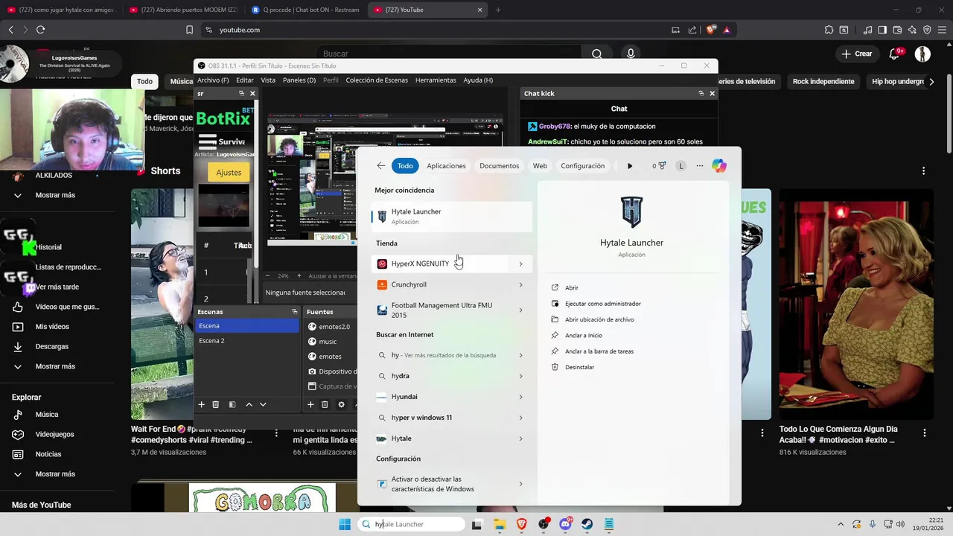The height and width of the screenshot is (536, 953).
Task: Choose Abrir ubicación de archivo
Action: (x=599, y=319)
